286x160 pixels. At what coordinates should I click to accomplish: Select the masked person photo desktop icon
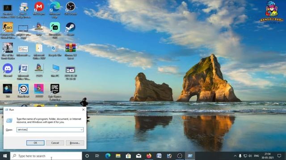8,91
